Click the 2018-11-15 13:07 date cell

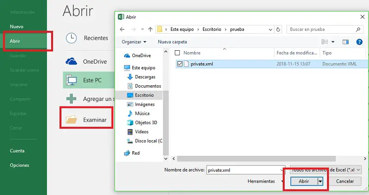pyautogui.click(x=293, y=64)
